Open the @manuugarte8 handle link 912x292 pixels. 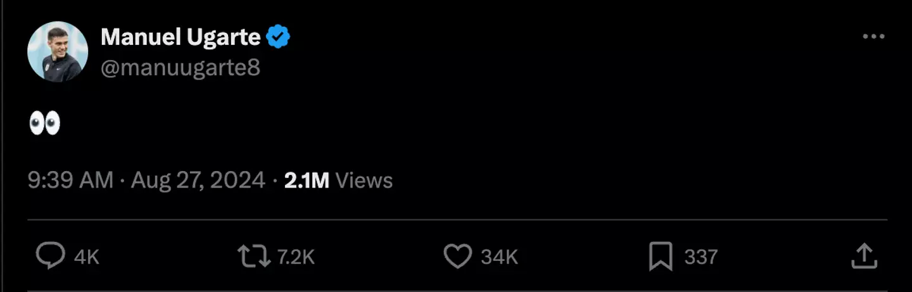pos(180,67)
